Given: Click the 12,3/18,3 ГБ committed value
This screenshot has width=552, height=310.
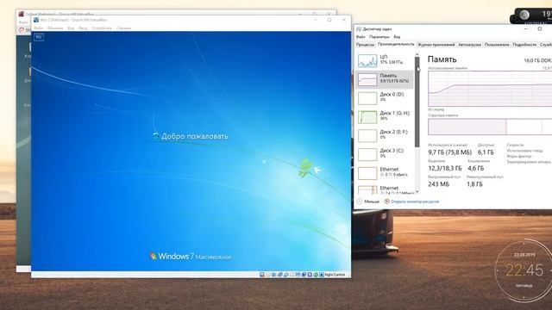Looking at the screenshot, I should (x=445, y=168).
